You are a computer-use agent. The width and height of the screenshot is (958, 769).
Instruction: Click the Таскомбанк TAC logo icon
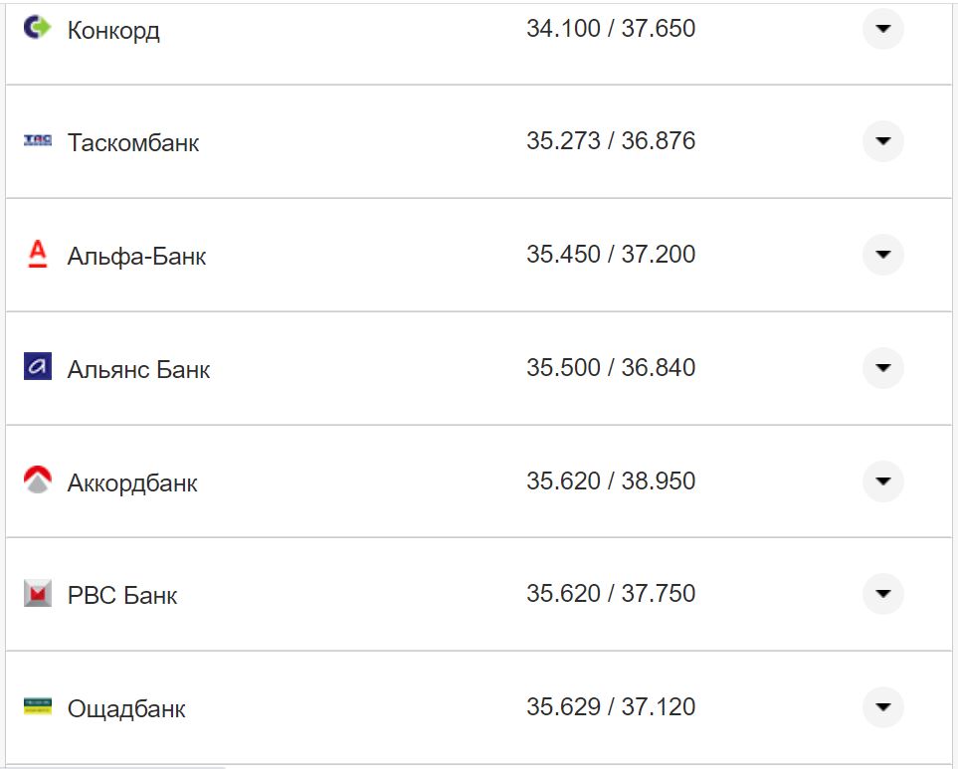coord(37,141)
